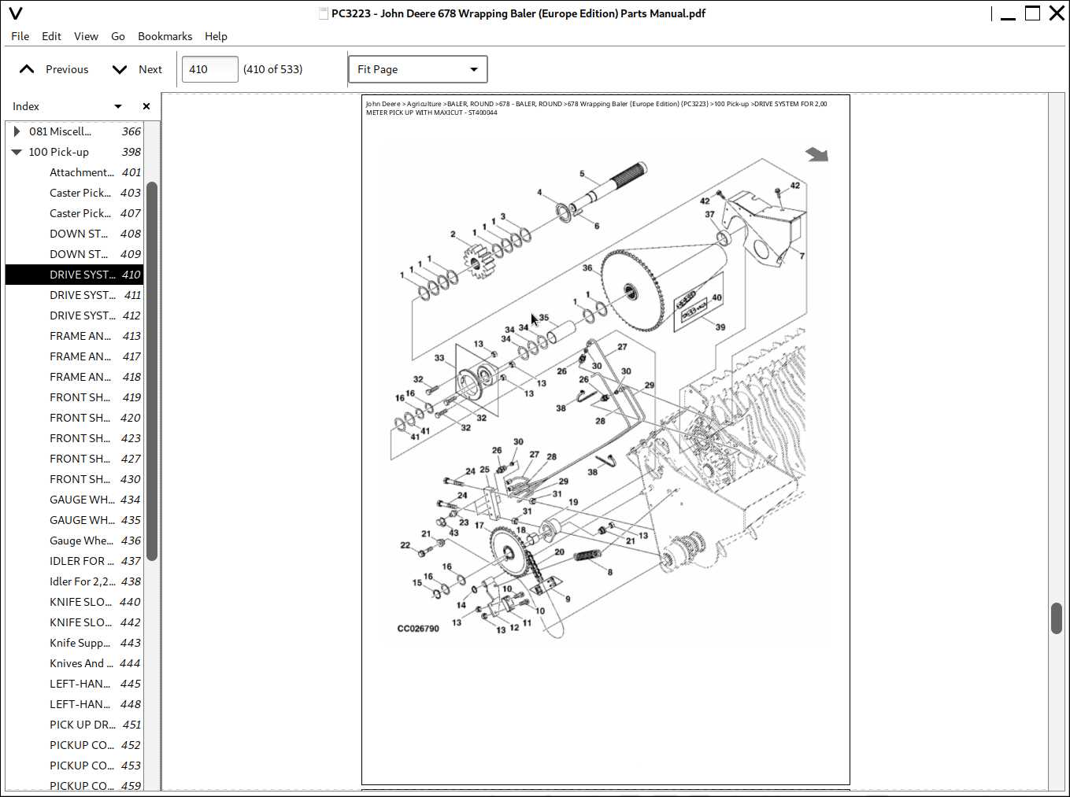Open Idler For 2,2... entry page 438
1070x797 pixels.
tap(75, 581)
